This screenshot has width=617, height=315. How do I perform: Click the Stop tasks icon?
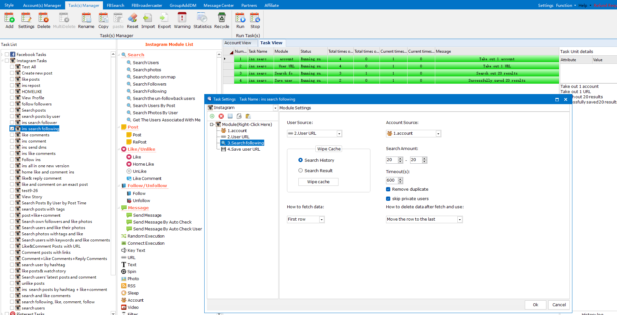point(255,20)
